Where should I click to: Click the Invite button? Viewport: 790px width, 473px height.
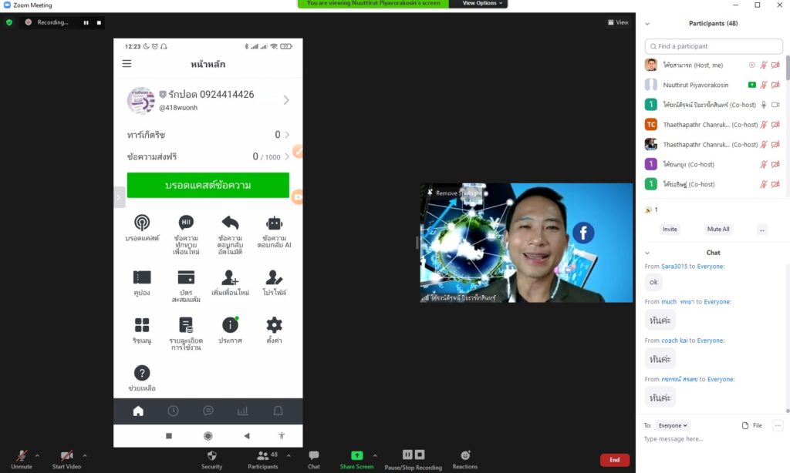[x=670, y=229]
